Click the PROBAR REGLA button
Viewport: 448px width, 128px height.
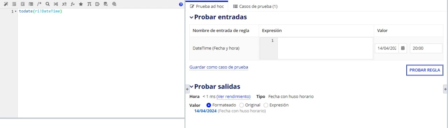(425, 70)
